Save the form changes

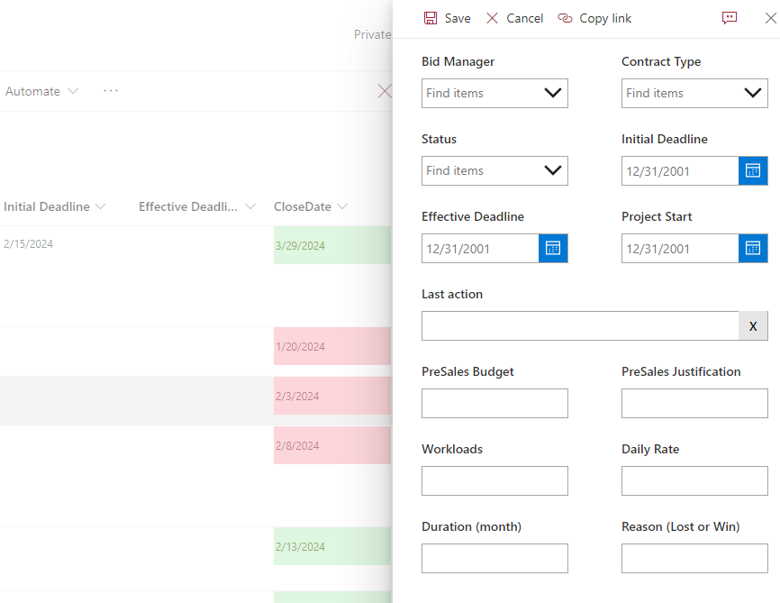coord(447,18)
